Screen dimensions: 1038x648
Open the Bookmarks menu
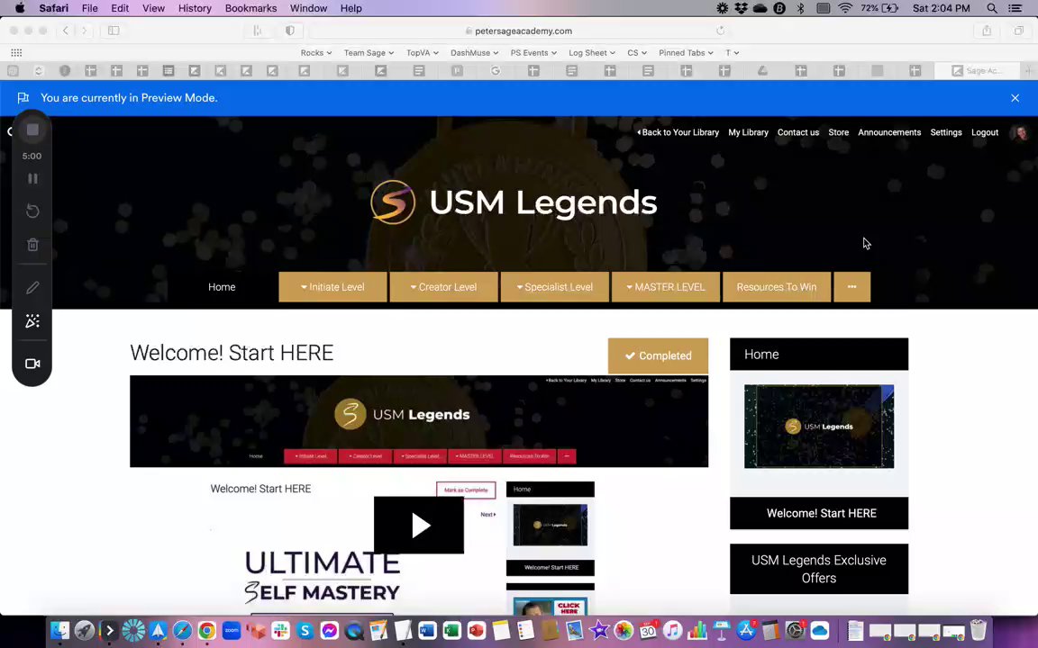pos(250,8)
